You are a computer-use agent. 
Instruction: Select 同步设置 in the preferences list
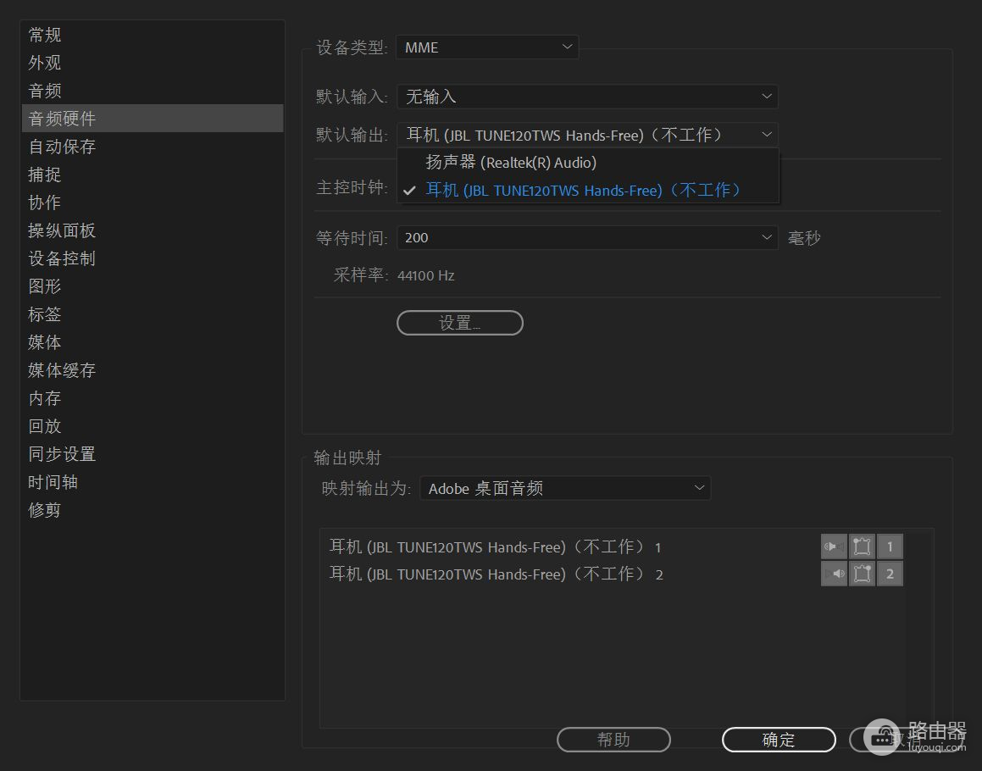[153, 454]
